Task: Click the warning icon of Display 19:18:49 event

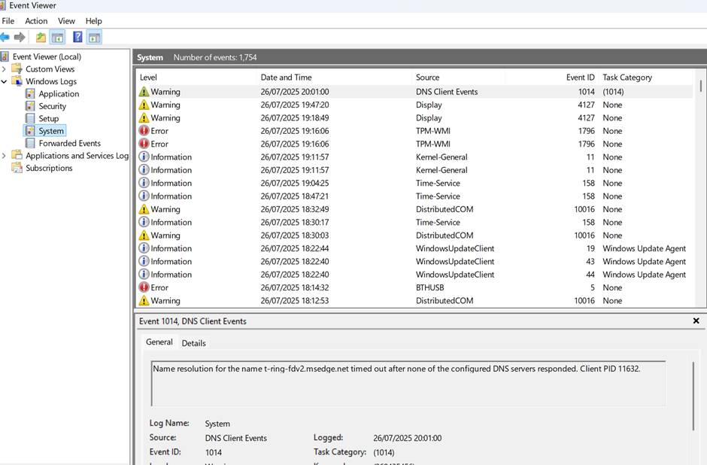Action: tap(144, 117)
